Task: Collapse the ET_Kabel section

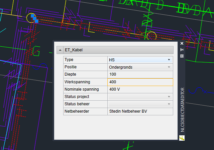Action: coord(60,50)
